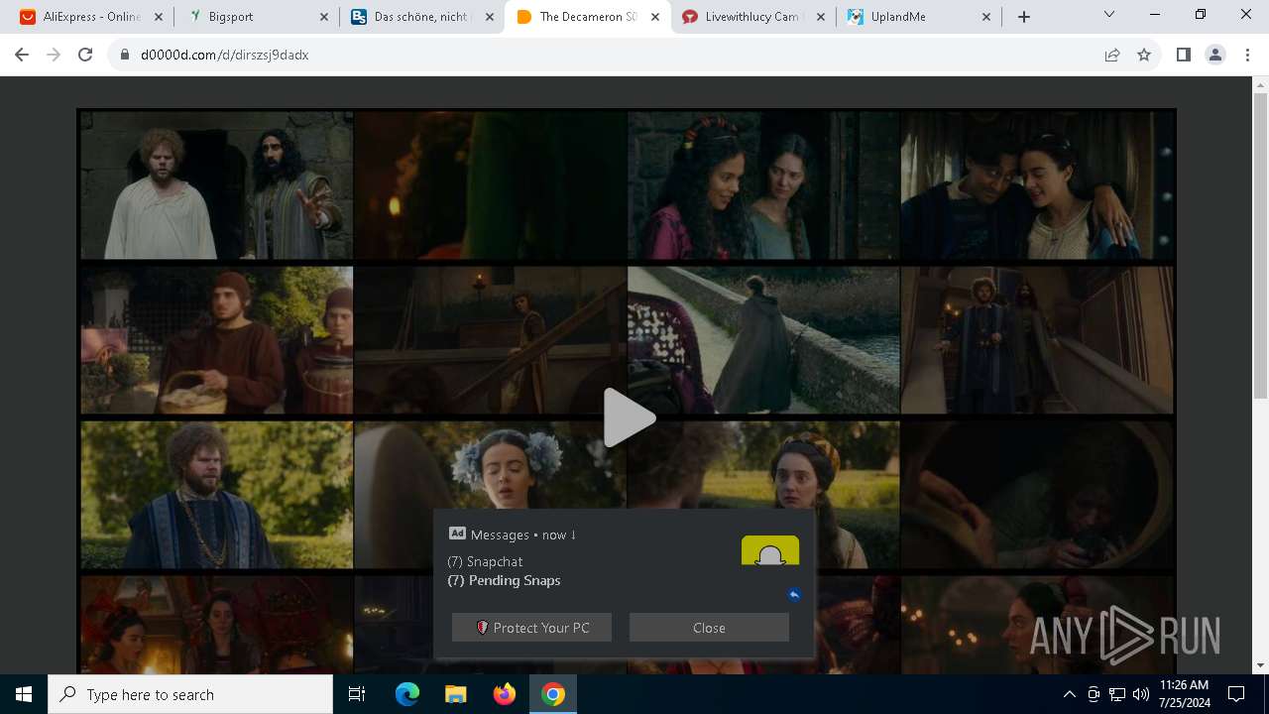Click the taskbar search box

tap(190, 694)
